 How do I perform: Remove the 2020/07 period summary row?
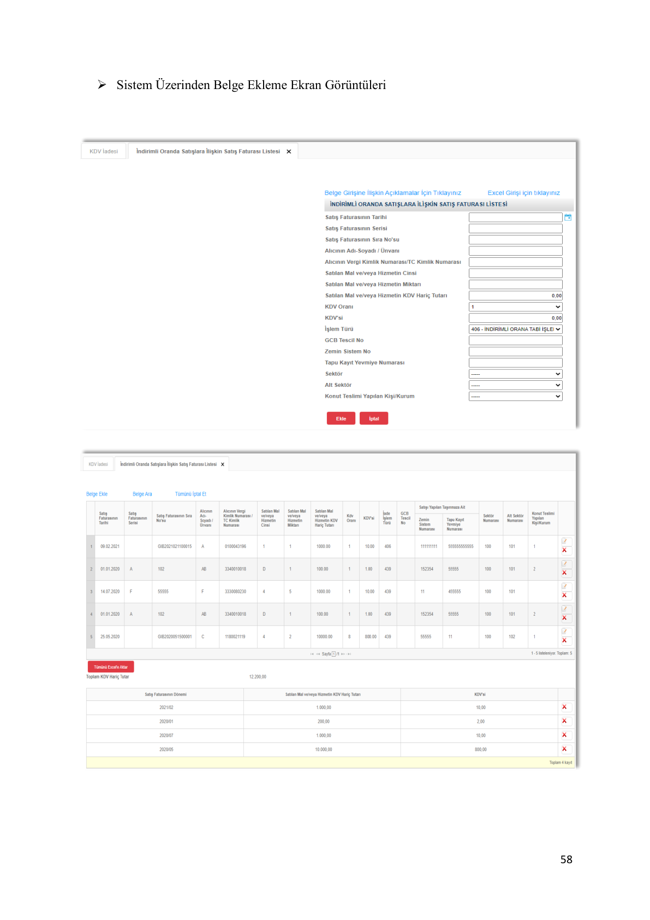pyautogui.click(x=564, y=735)
